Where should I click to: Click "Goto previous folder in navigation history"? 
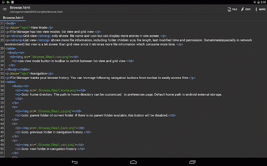(52, 132)
